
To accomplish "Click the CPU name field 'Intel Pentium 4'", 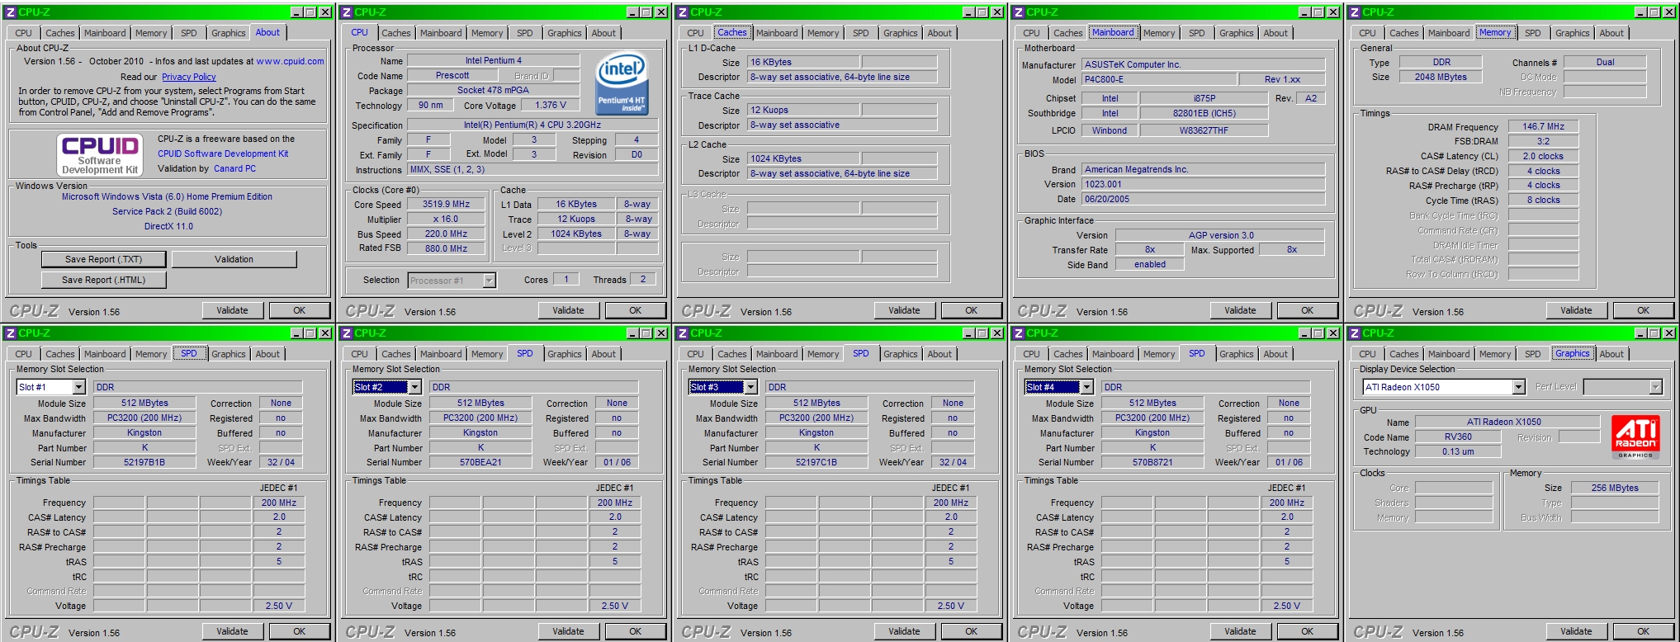I will [494, 60].
